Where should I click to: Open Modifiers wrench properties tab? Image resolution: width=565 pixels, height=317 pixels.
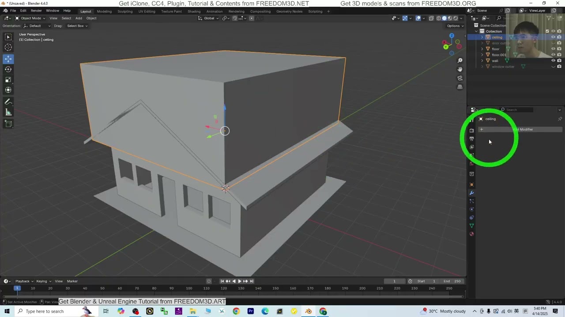tap(471, 193)
